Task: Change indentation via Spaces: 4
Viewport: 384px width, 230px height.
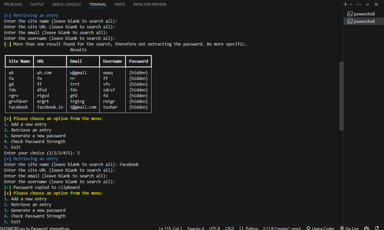Action: [195, 228]
